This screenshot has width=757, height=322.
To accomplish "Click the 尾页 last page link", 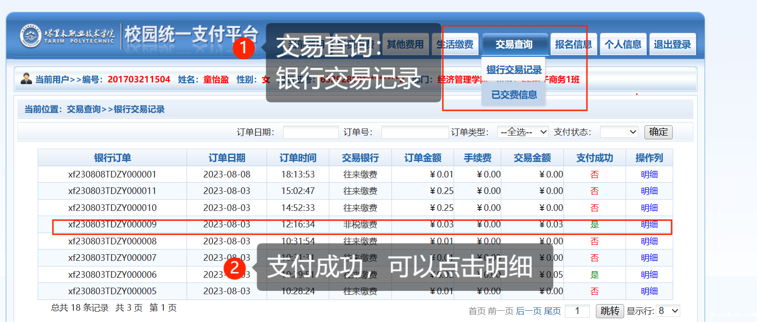I will point(552,311).
